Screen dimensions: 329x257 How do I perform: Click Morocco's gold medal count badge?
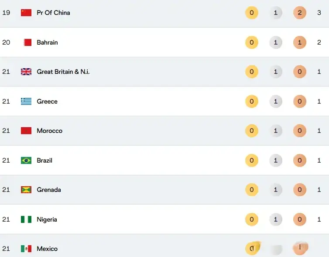tap(252, 131)
